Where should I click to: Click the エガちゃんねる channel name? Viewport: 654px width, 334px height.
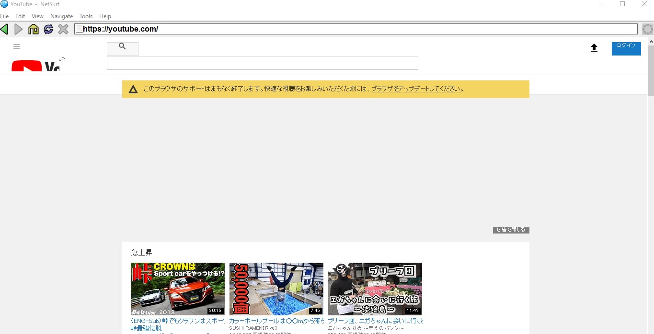tap(366, 328)
